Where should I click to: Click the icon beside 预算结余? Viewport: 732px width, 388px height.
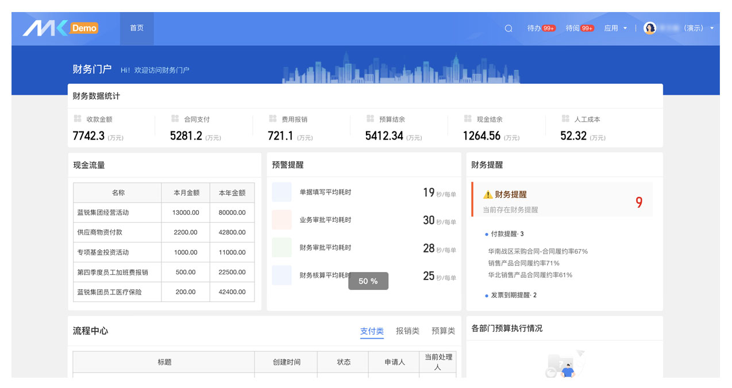click(371, 119)
